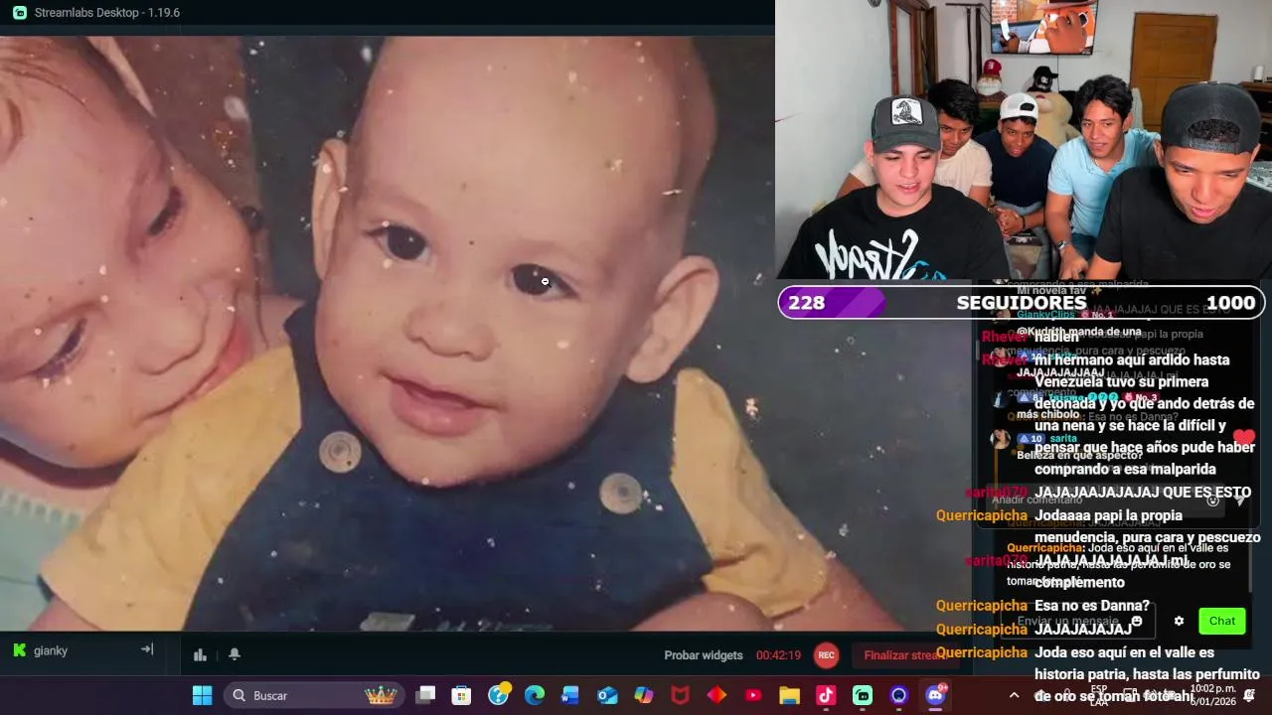
Task: Click the green Chat button
Action: (1222, 622)
